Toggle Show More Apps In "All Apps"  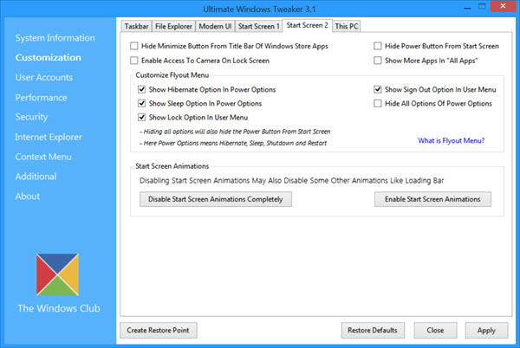coord(377,61)
